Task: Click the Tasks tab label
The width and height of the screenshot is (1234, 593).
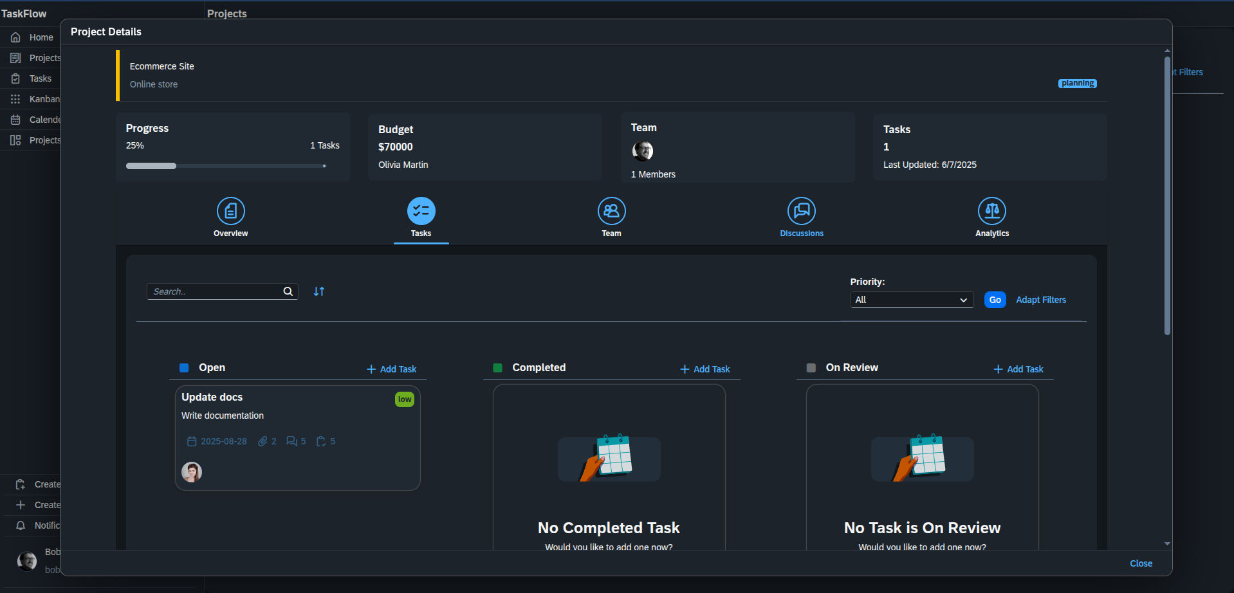Action: [421, 233]
